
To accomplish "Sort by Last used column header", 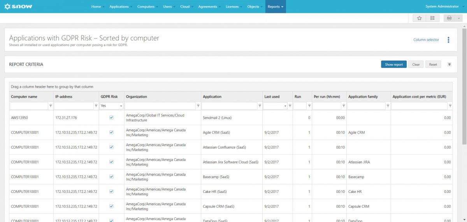I will 277,97.
